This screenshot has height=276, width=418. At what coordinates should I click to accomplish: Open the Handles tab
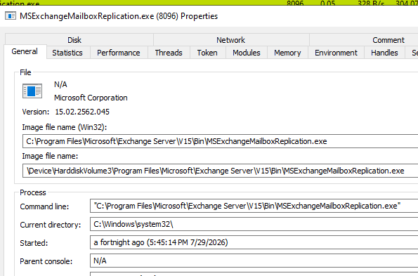click(384, 53)
